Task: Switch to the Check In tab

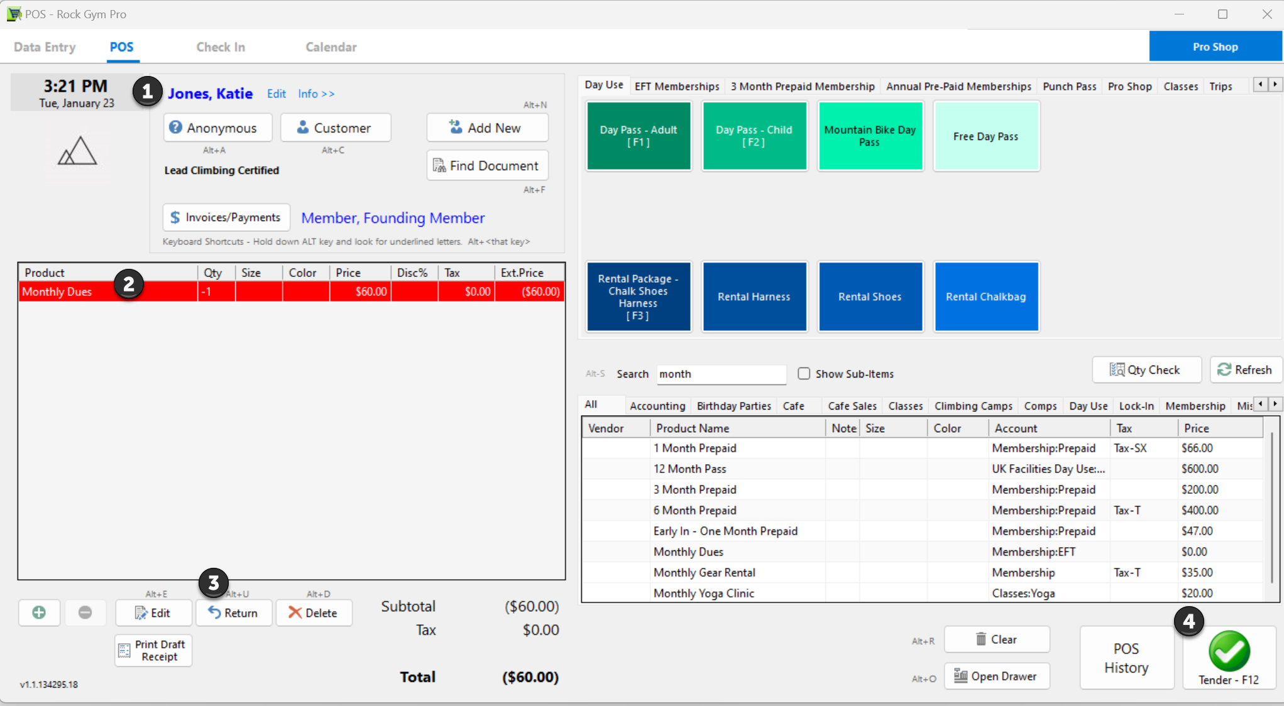Action: [221, 47]
